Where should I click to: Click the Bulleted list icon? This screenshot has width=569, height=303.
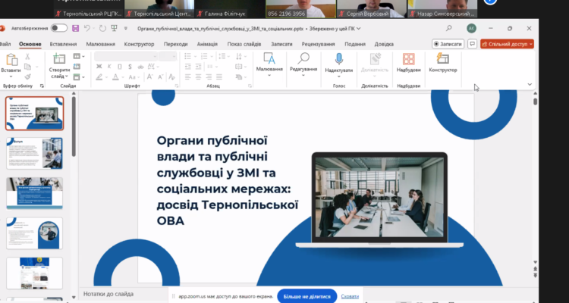(x=187, y=56)
